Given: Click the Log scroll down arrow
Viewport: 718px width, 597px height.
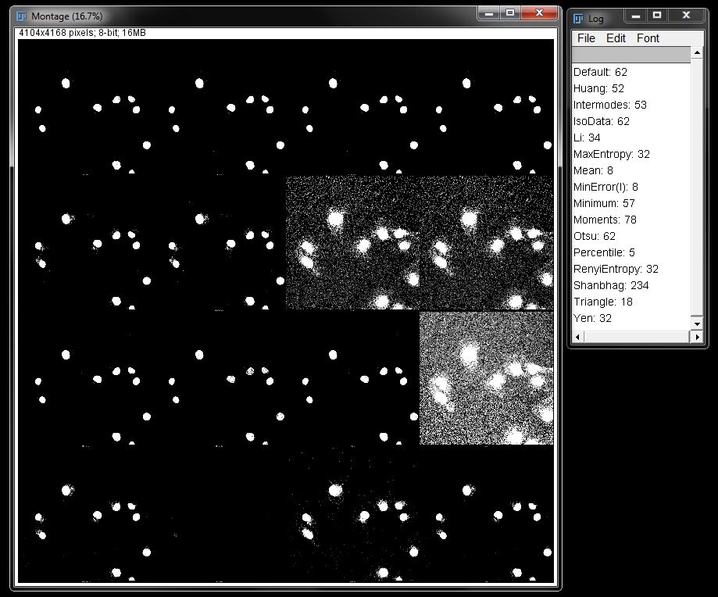Looking at the screenshot, I should tap(697, 321).
